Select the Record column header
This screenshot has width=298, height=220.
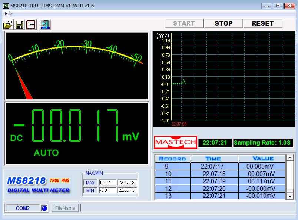172,159
